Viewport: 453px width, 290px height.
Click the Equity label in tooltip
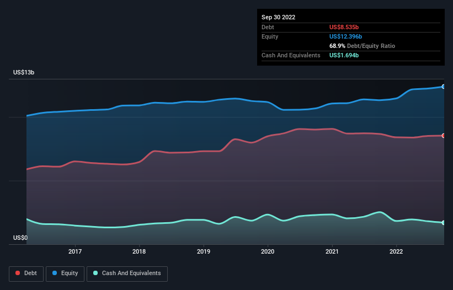(x=270, y=36)
